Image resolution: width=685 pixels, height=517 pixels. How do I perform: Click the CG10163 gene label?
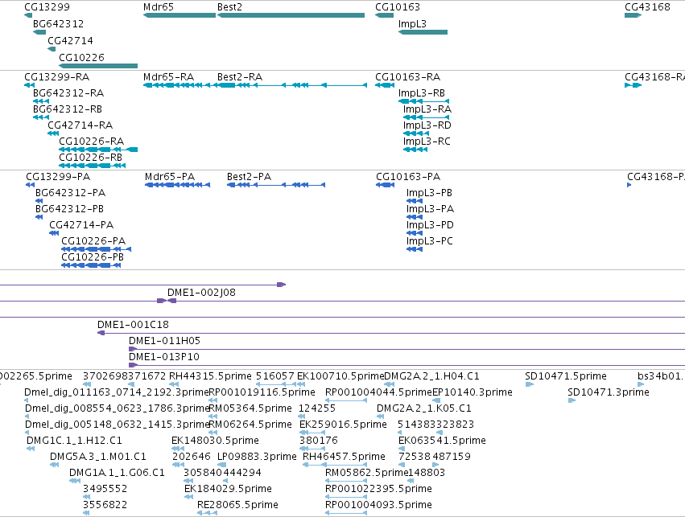398,7
